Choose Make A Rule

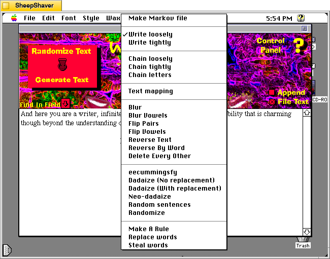tap(174, 229)
